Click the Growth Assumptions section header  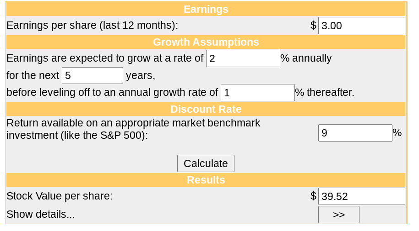[x=206, y=42]
